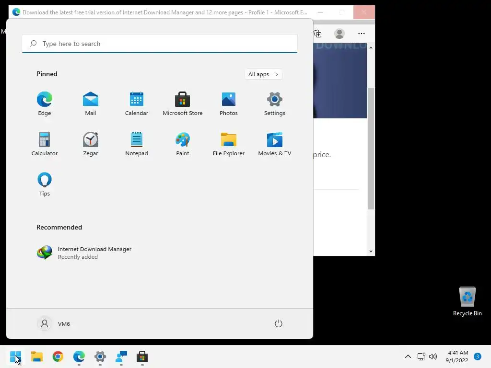Open the Tips app
This screenshot has width=491, height=368.
coord(45,184)
